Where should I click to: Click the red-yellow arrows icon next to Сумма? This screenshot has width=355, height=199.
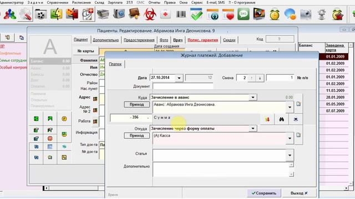267,119
